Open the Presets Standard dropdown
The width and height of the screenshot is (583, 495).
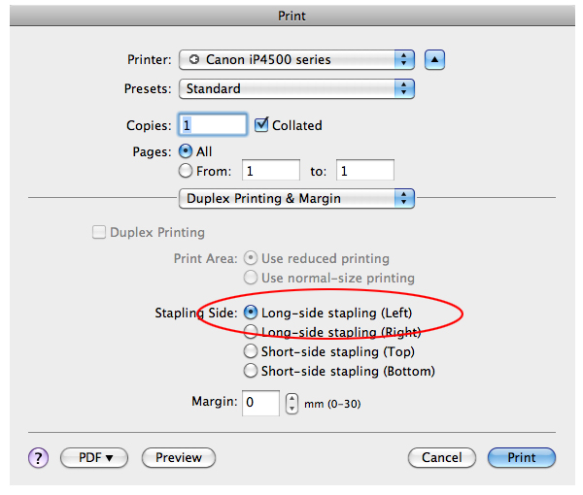(296, 88)
